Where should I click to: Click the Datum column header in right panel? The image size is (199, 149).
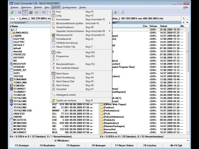[x=164, y=26]
